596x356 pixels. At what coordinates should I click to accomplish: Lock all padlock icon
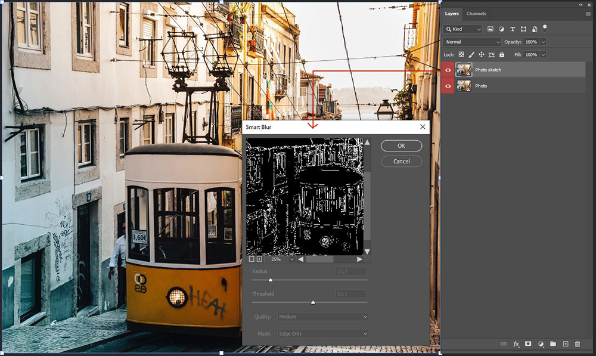[x=502, y=55]
